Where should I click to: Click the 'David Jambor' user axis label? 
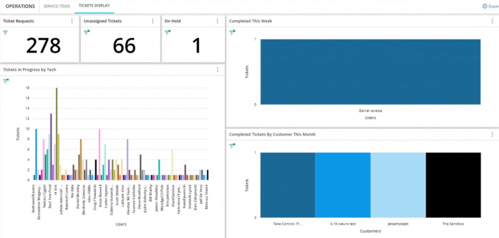pyautogui.click(x=173, y=195)
